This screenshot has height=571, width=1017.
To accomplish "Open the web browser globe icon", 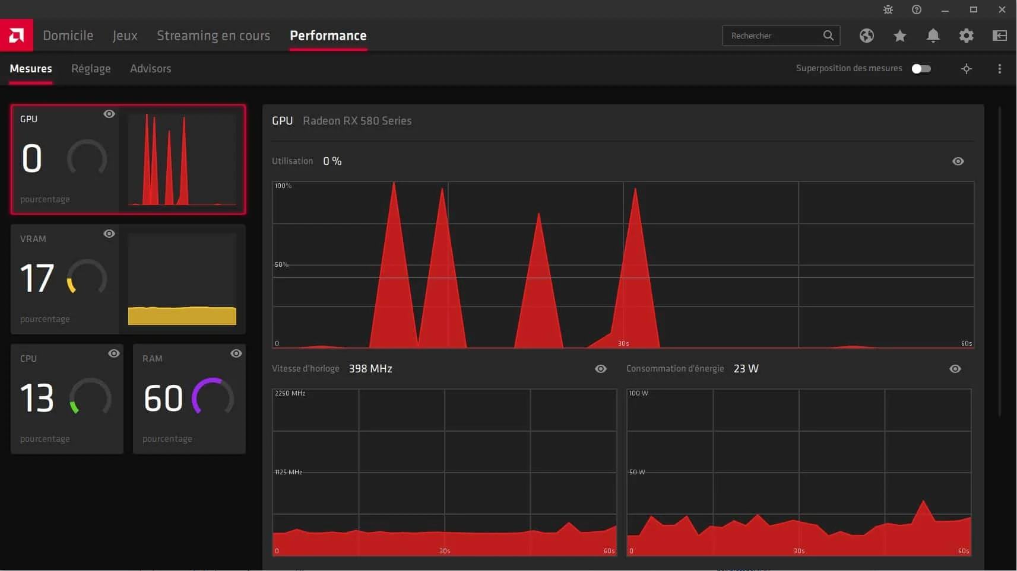I will 867,36.
